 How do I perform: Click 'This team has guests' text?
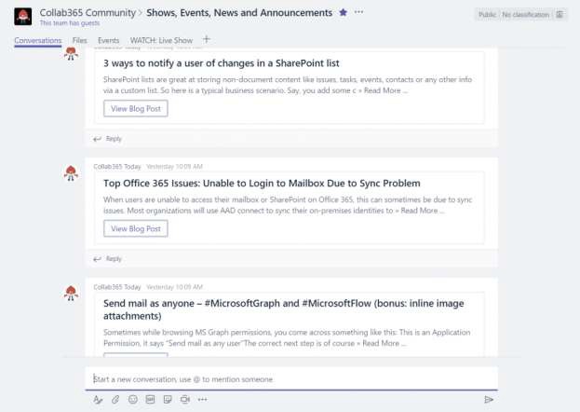pyautogui.click(x=70, y=23)
